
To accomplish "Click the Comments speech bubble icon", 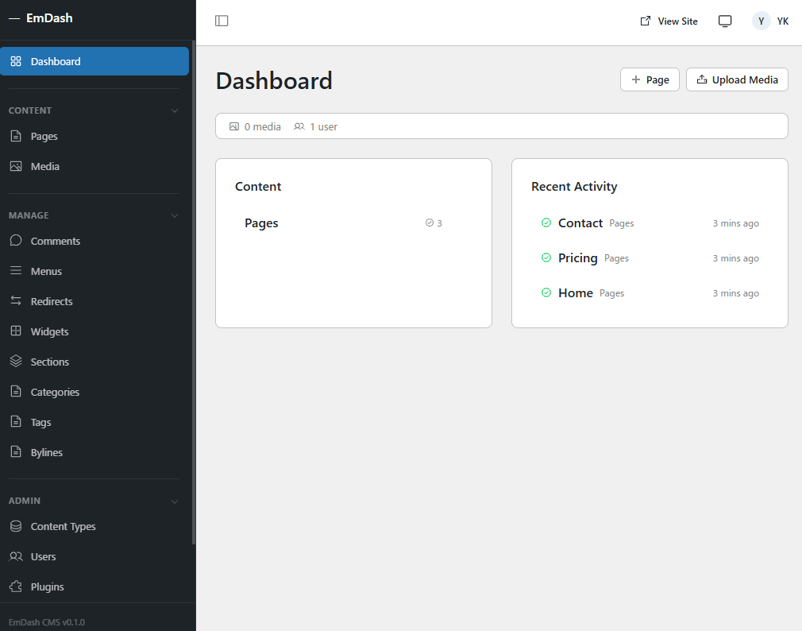I will tap(16, 241).
